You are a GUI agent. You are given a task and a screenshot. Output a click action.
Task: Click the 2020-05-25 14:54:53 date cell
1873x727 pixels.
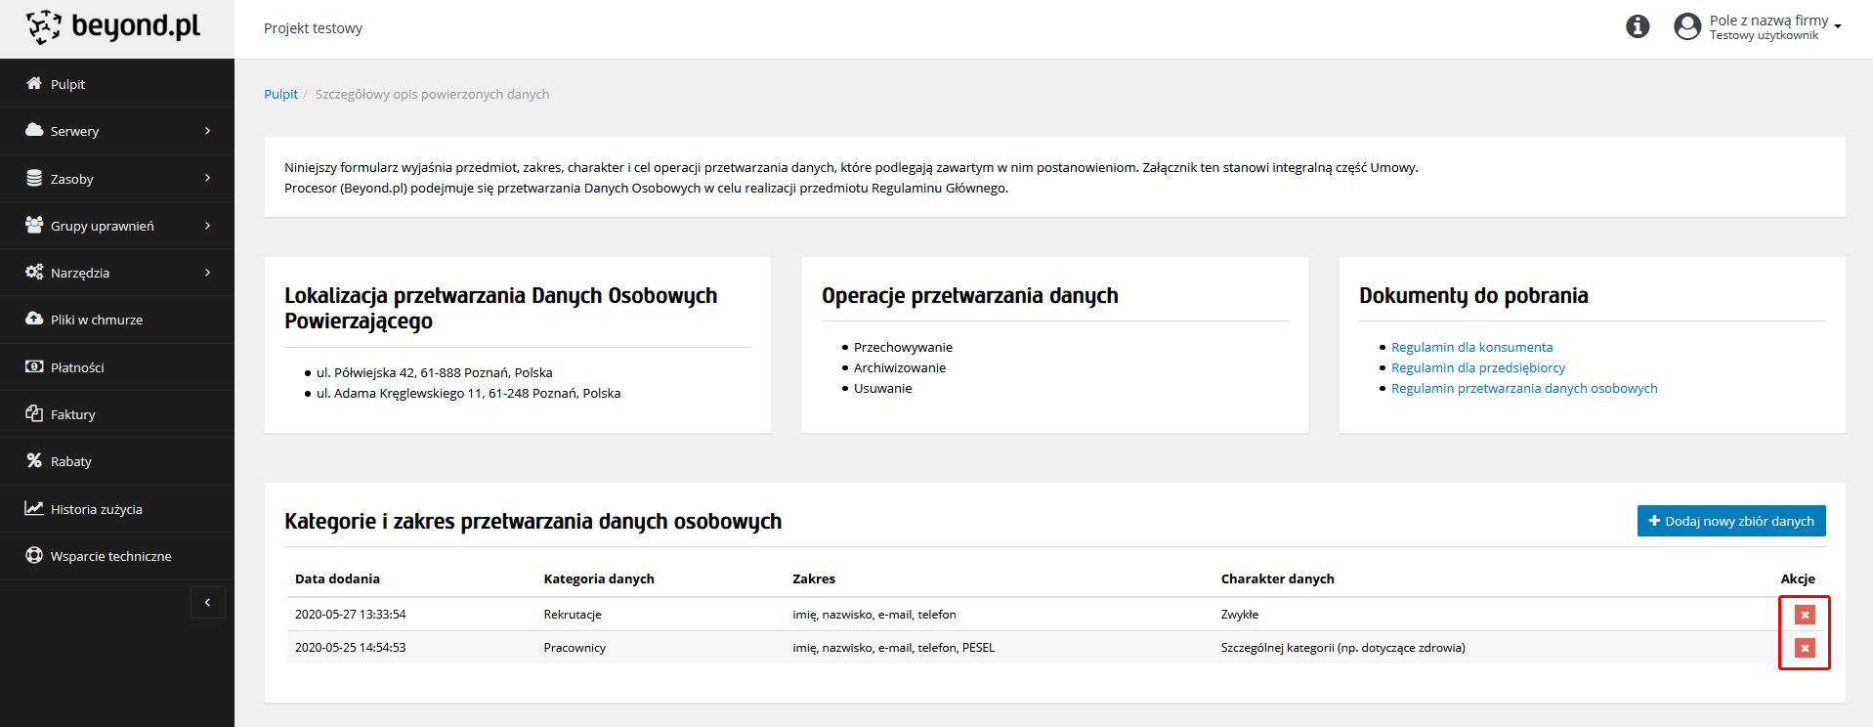350,648
